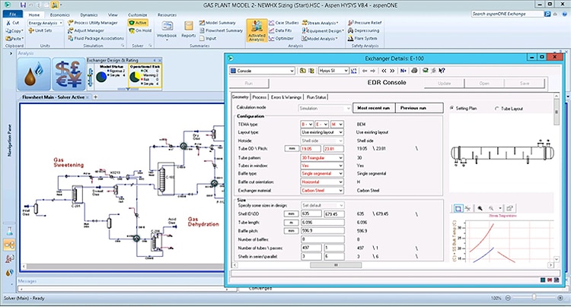This screenshot has height=307, width=571.
Task: Switch to the Errors & Warnings tab
Action: (286, 97)
